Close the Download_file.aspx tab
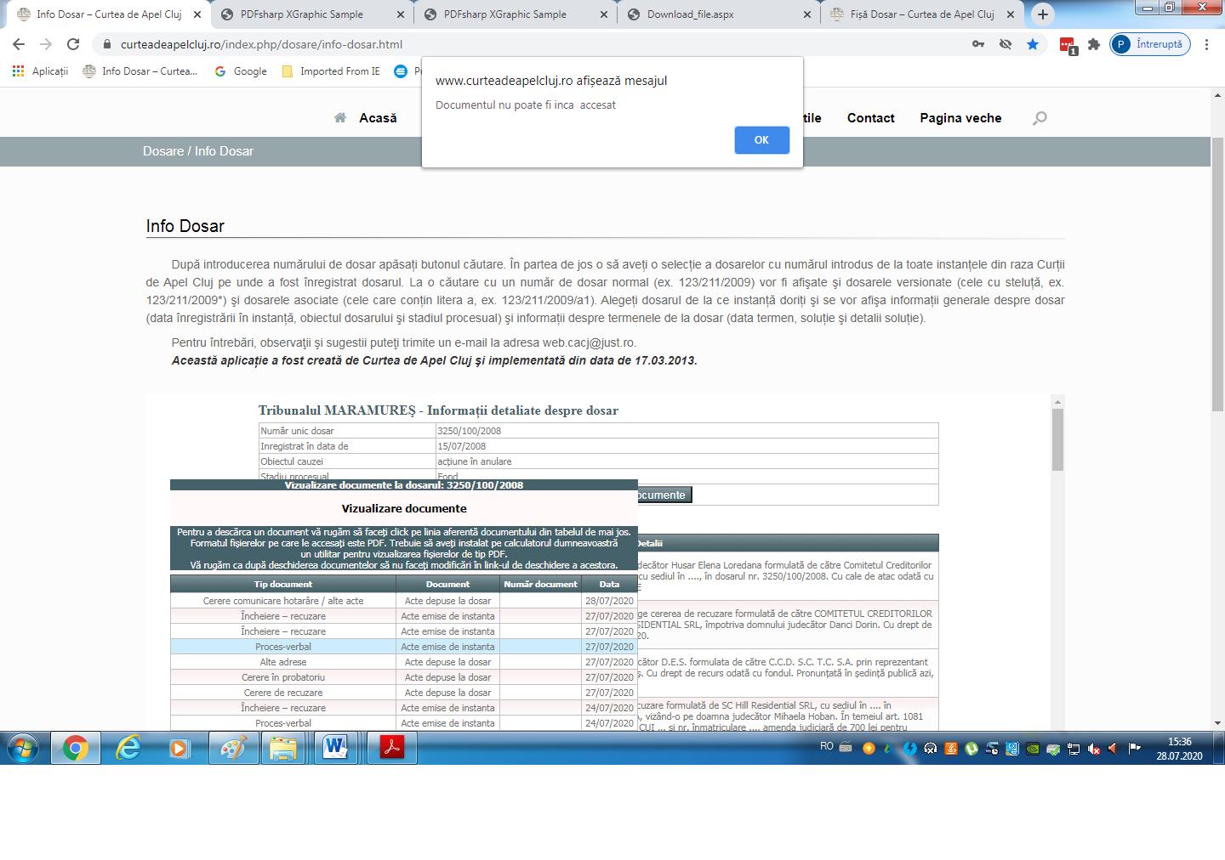 (807, 14)
